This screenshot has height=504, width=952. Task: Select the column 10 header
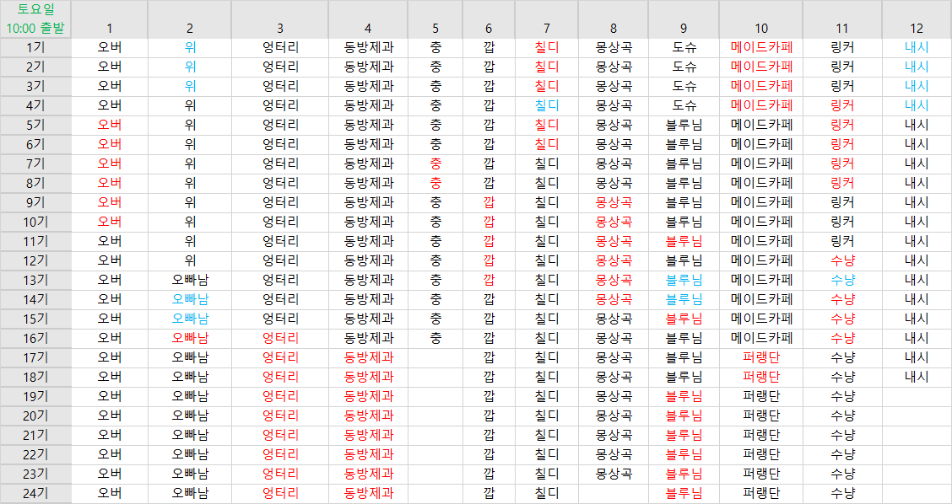[761, 27]
